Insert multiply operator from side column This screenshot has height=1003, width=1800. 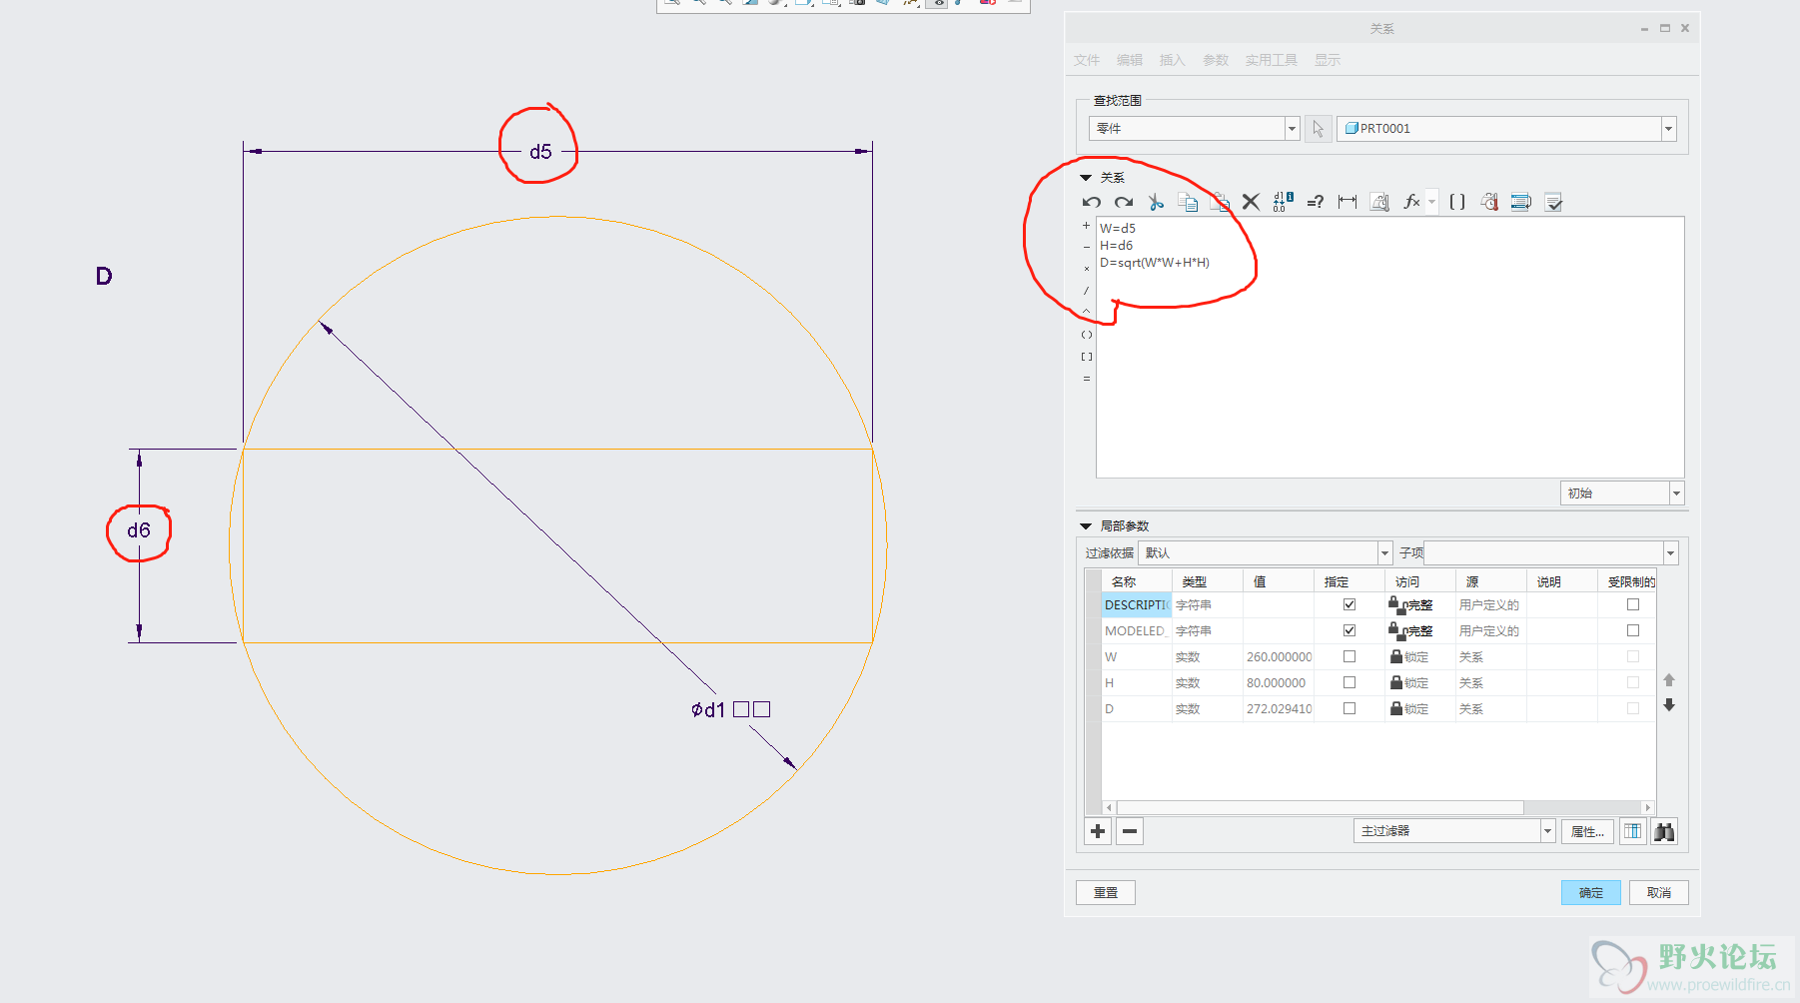1087,269
